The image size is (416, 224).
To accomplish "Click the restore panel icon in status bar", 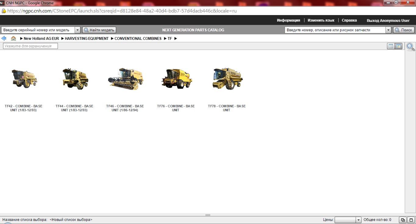I will pyautogui.click(x=403, y=220).
